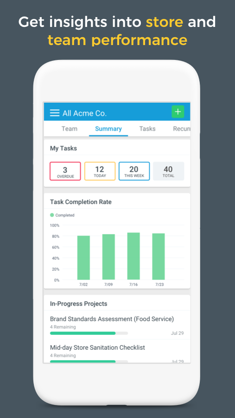Select the Summary tab
This screenshot has height=418, width=235.
[108, 129]
